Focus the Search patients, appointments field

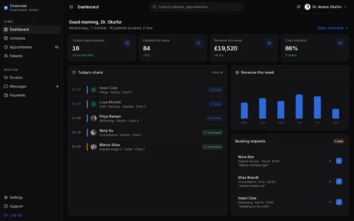point(196,7)
